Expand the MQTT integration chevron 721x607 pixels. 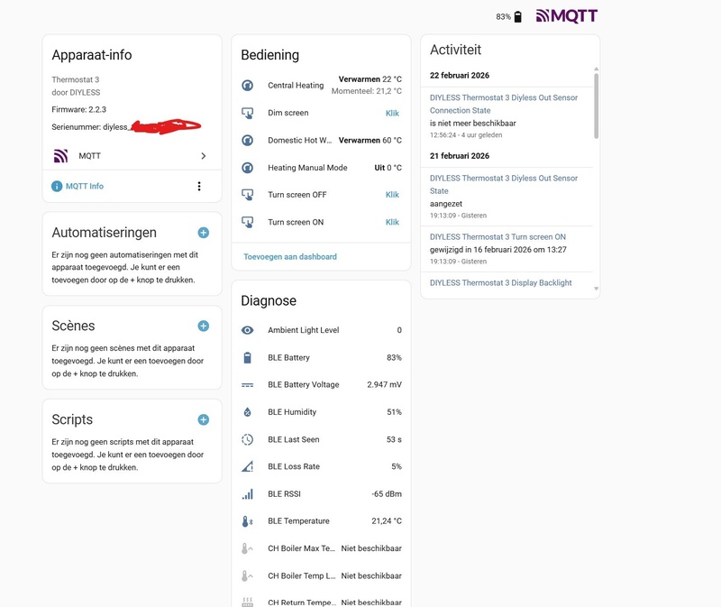(203, 156)
